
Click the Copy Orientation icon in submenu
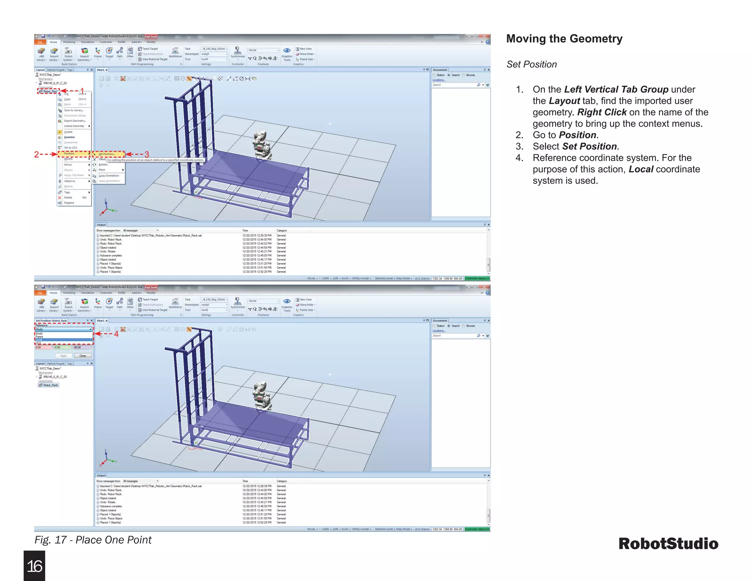[94, 176]
